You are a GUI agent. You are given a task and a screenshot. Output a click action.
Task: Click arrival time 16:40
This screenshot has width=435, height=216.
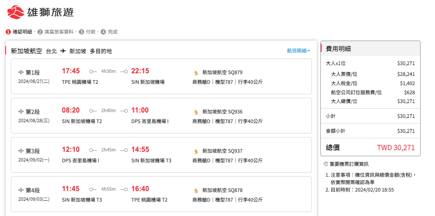pyautogui.click(x=140, y=189)
